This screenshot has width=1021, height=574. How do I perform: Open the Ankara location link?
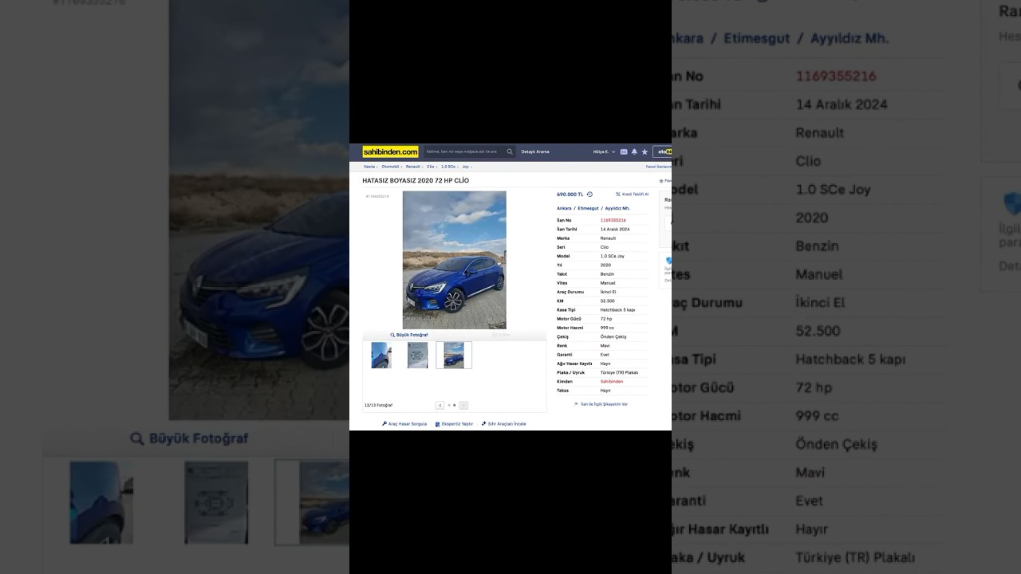pyautogui.click(x=564, y=208)
